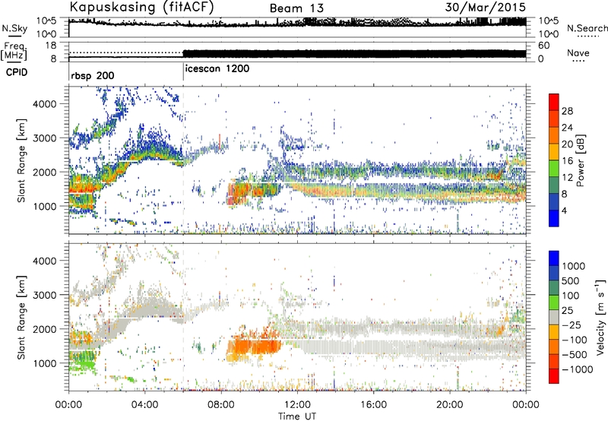Click the -1000 label on Velocity colorbar
Screen dimensions: 608x421
[578, 369]
